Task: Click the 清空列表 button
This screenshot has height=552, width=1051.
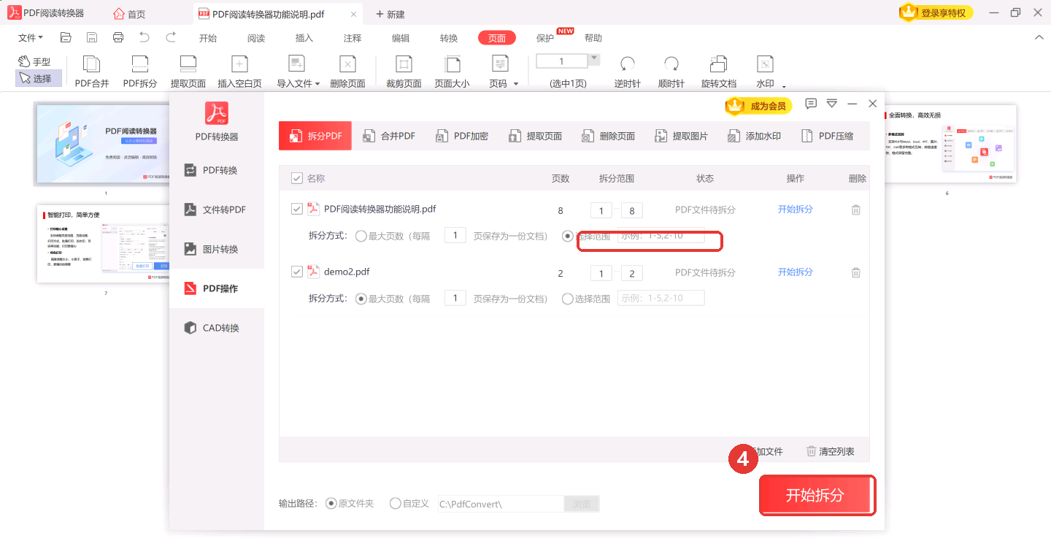Action: pos(831,451)
